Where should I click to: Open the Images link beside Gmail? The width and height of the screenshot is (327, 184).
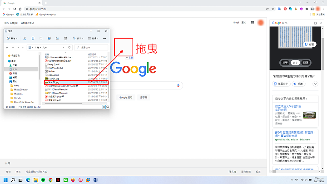[x=243, y=23]
